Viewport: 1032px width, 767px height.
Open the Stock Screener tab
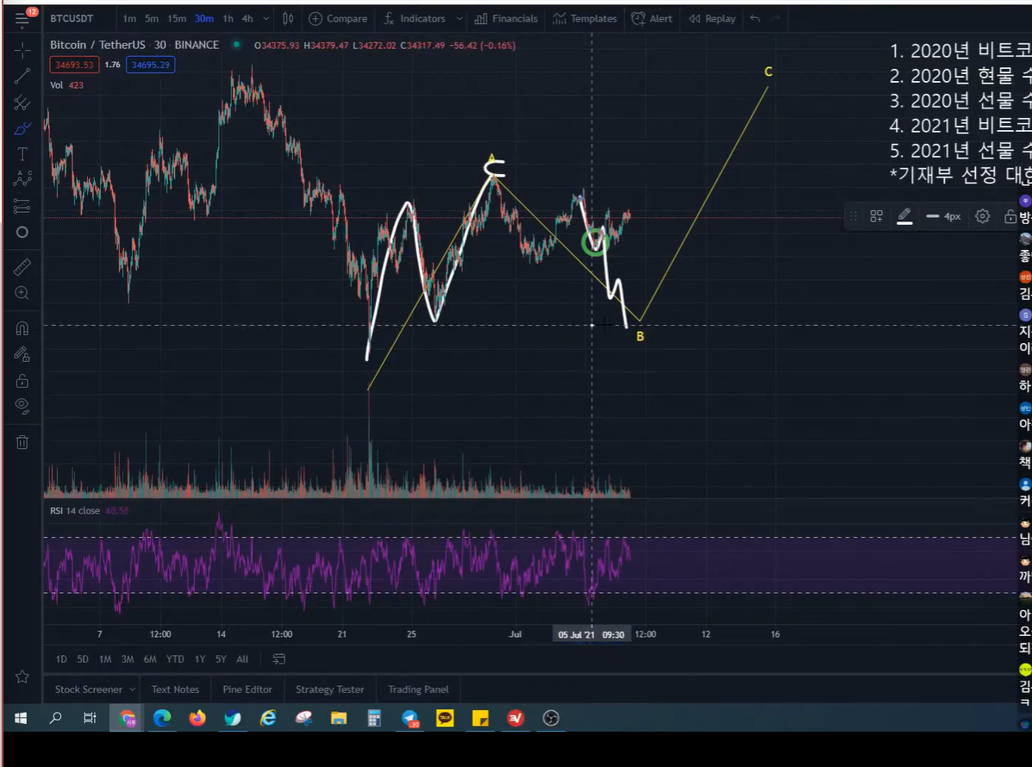pos(88,689)
